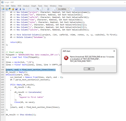Viewport: 126px width, 121px height.
Task: Click the JMP application icon in title bar
Action: [x=2, y=2]
